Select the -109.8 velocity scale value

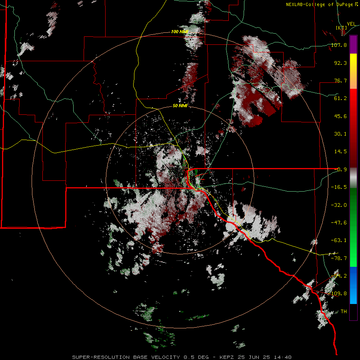tap(338, 294)
